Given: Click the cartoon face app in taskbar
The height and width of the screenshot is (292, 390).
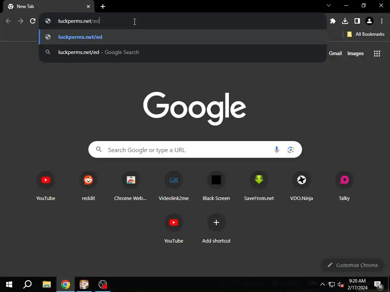Looking at the screenshot, I should 84,284.
